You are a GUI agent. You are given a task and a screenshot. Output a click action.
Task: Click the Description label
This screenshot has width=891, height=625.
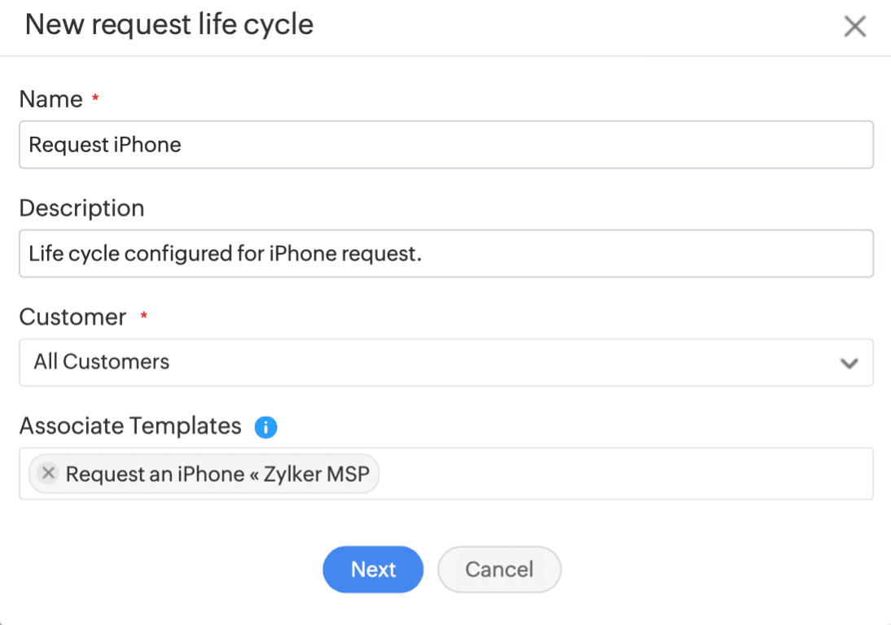(x=81, y=208)
